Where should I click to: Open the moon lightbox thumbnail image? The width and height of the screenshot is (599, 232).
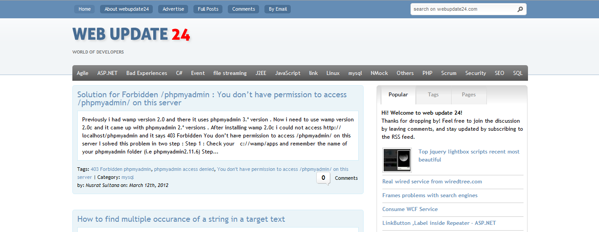(397, 160)
